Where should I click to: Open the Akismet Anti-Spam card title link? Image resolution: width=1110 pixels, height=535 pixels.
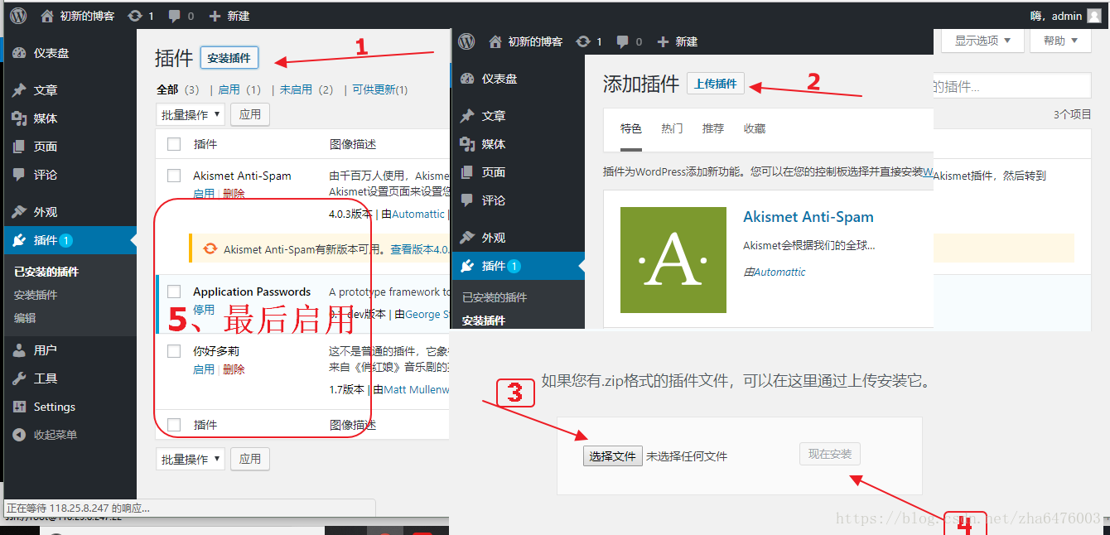point(808,217)
